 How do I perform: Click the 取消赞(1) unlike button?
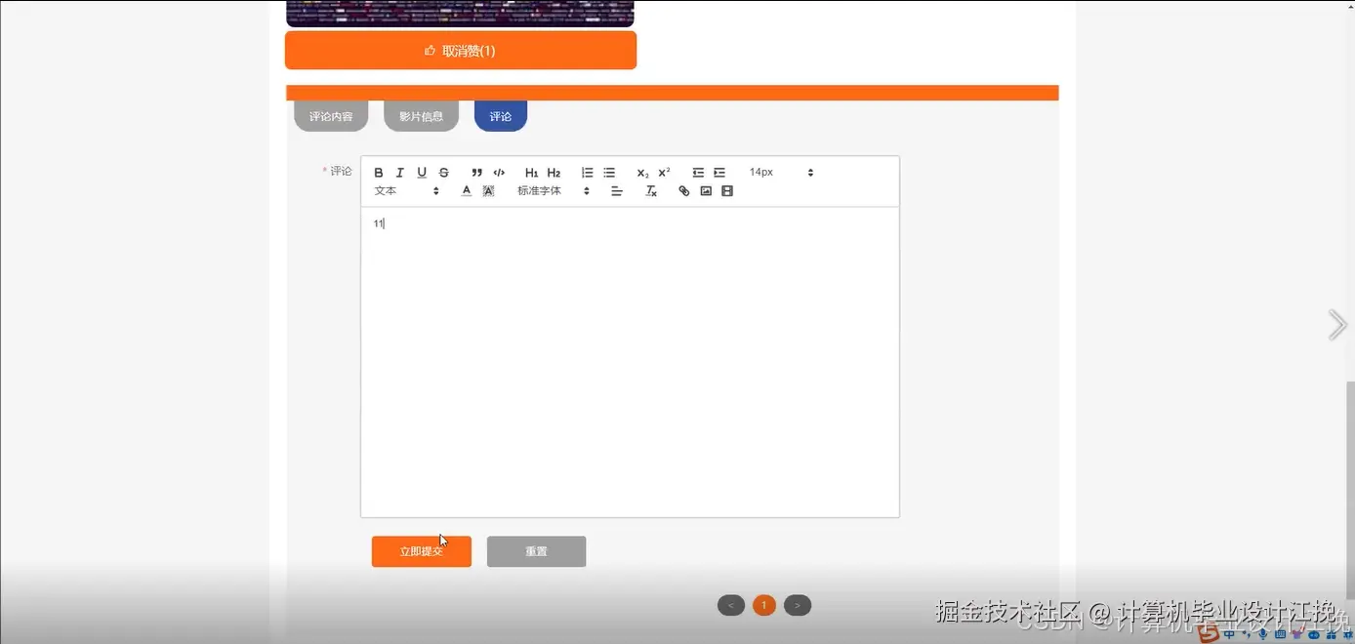point(461,51)
